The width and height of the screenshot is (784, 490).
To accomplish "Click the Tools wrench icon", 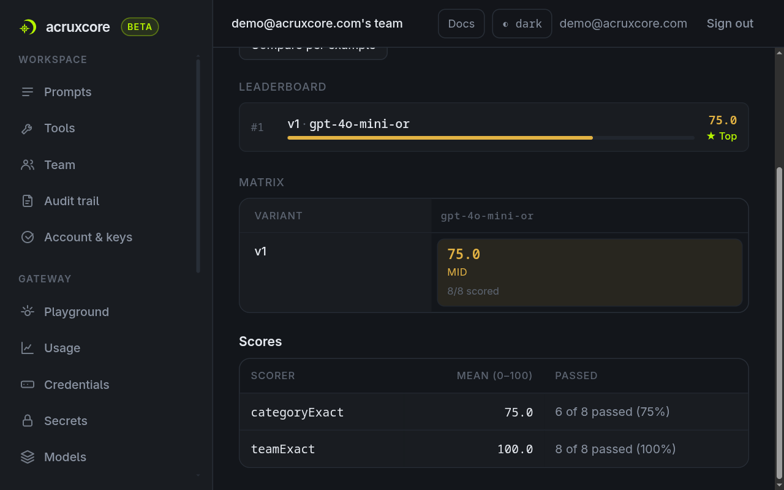I will coord(28,129).
